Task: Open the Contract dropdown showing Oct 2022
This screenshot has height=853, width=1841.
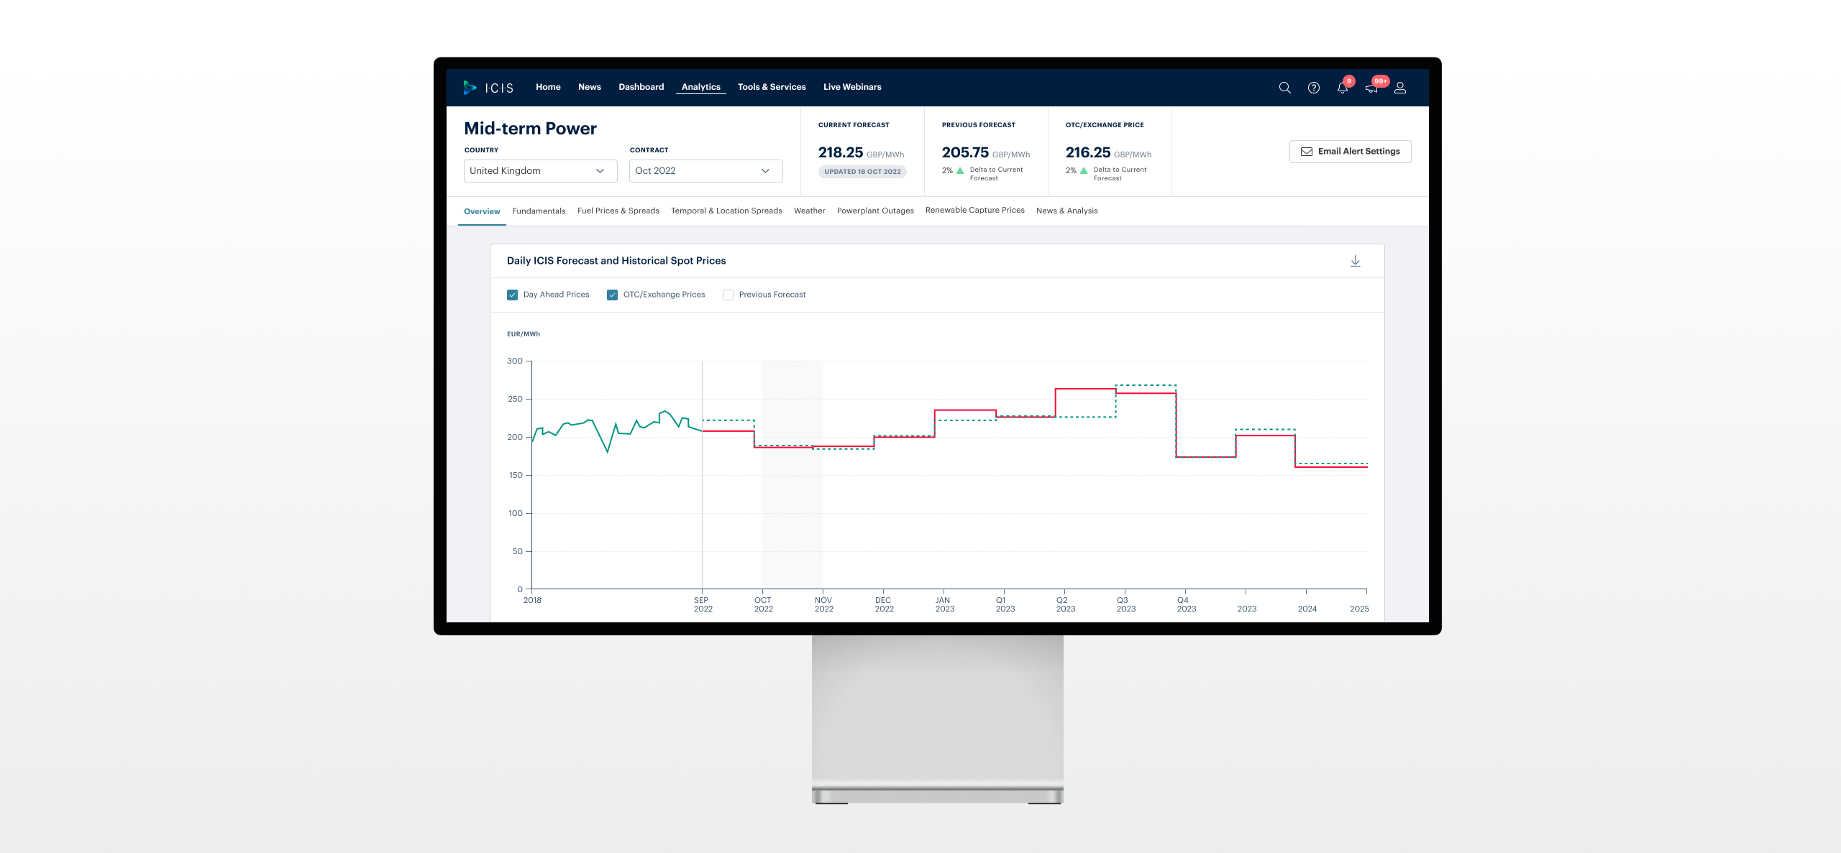Action: 705,171
